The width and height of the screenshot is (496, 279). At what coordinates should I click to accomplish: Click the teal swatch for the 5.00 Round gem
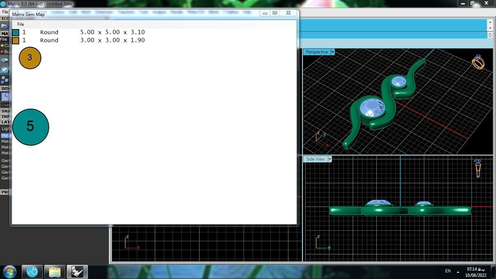[16, 32]
